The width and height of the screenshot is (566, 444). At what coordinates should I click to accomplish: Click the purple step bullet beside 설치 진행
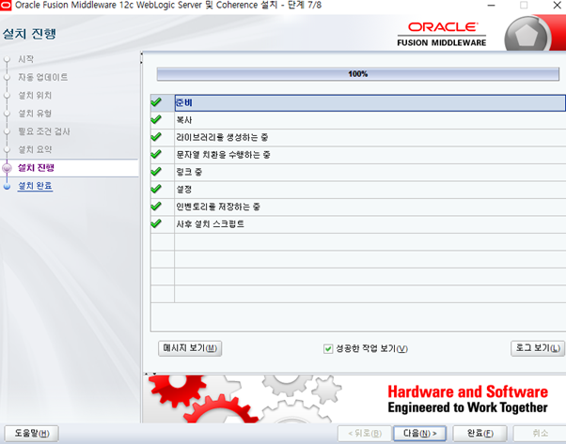(x=7, y=168)
